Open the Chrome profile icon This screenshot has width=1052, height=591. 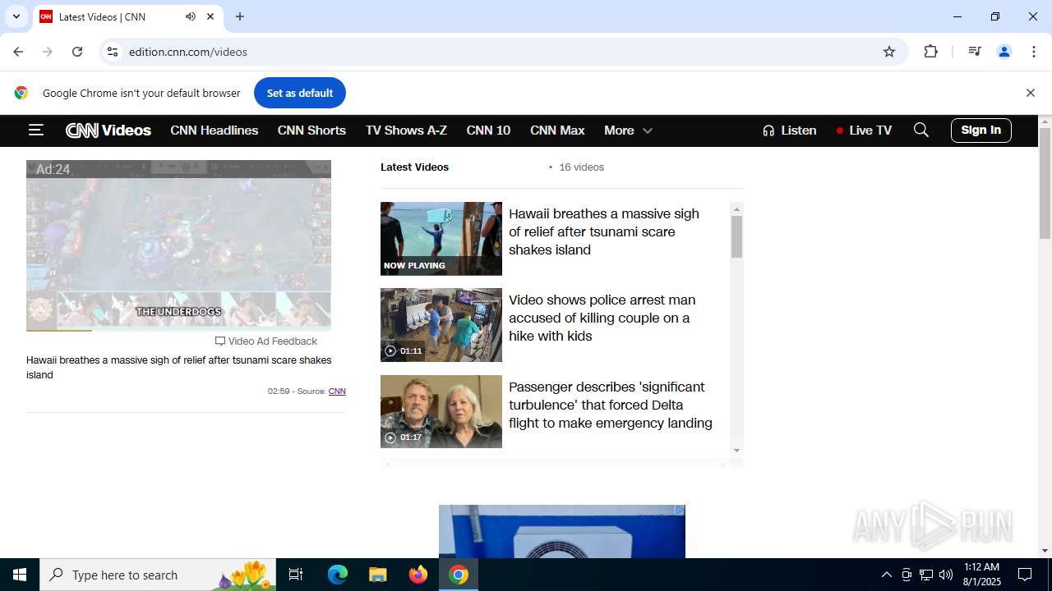pos(1004,52)
